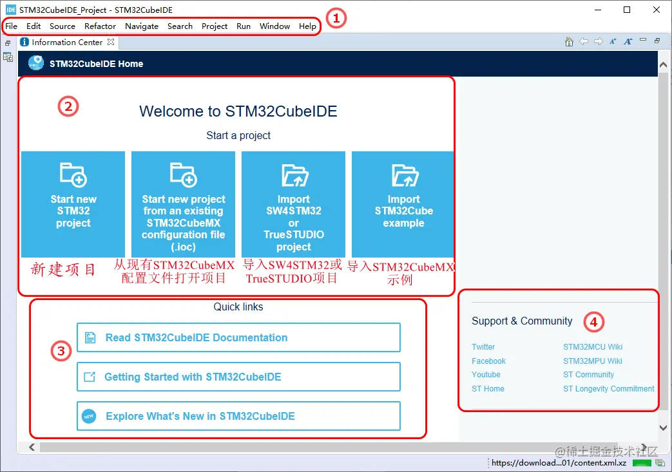Viewport: 672px width, 472px height.
Task: Click the Support & Community heading
Action: point(522,321)
